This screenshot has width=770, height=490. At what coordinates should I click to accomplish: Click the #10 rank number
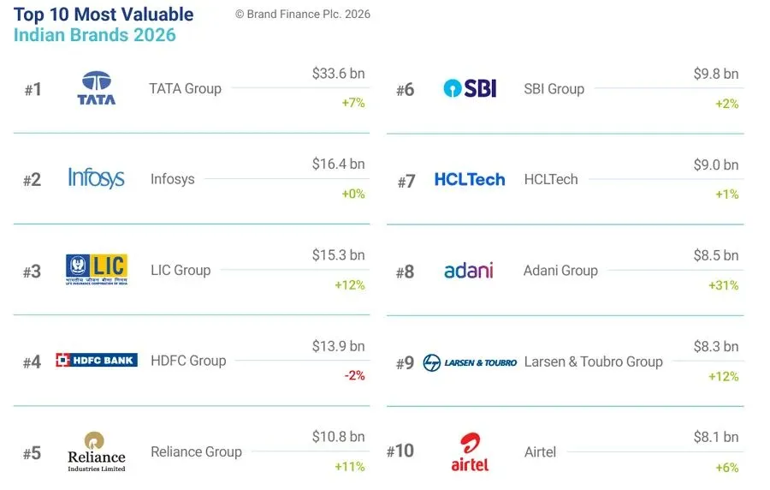tap(400, 451)
